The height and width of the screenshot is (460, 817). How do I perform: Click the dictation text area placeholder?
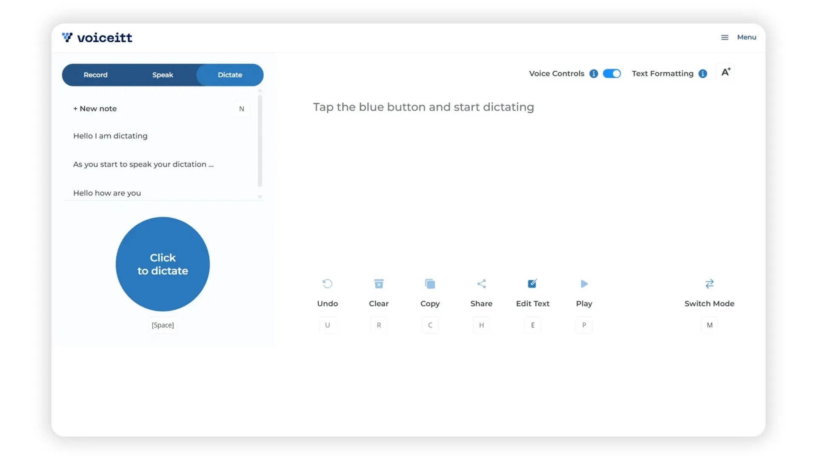tap(423, 107)
